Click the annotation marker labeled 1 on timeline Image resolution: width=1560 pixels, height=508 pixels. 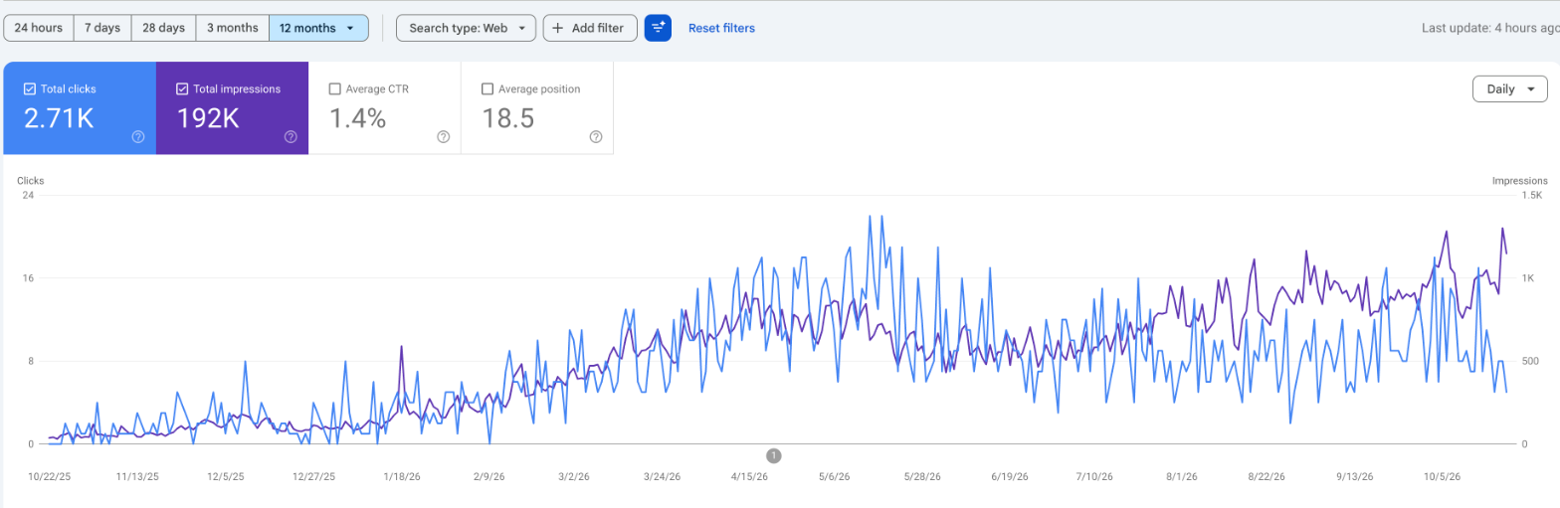774,455
